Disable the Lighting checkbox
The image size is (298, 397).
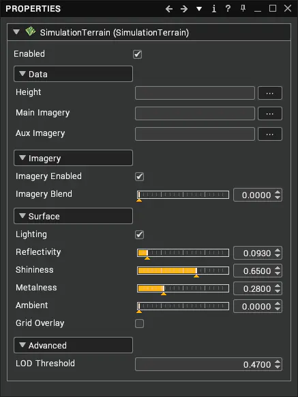(140, 234)
